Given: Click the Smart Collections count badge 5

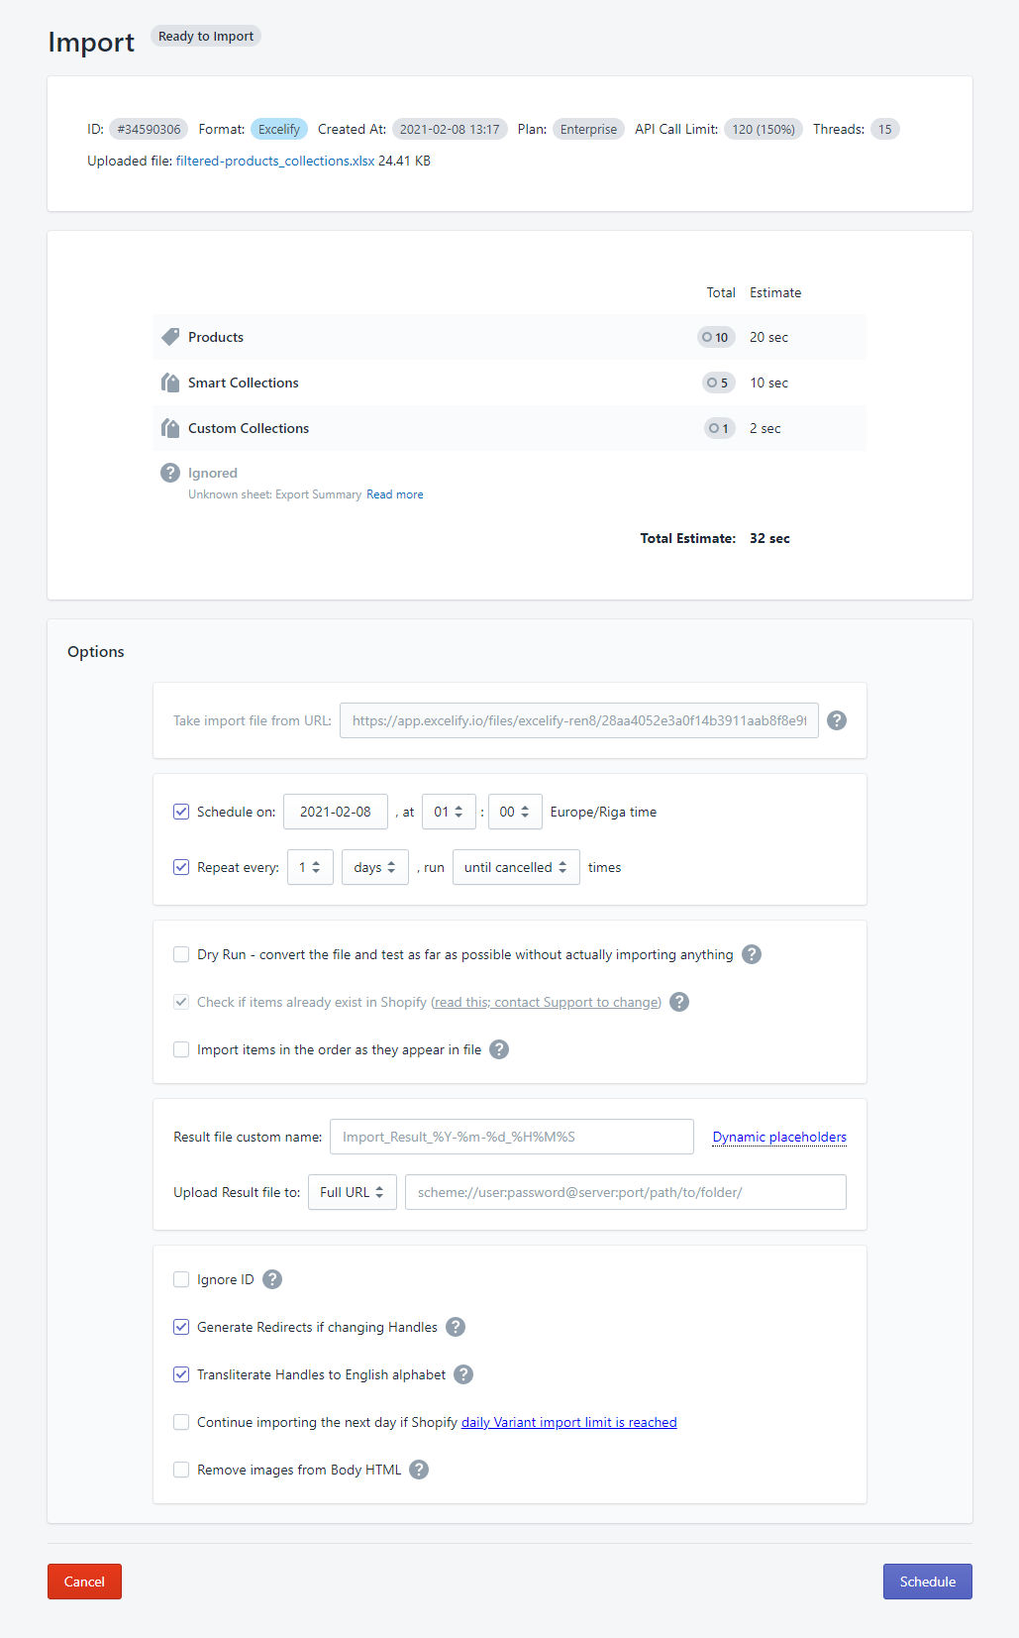Looking at the screenshot, I should [719, 382].
